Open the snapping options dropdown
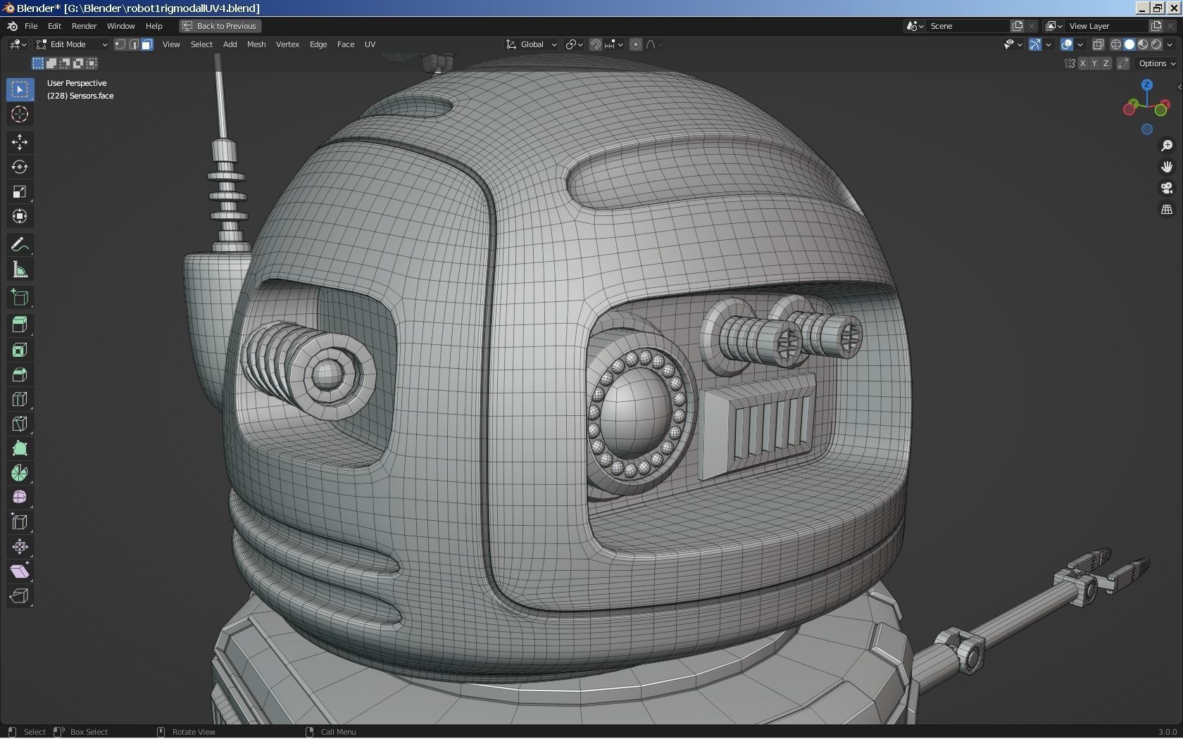This screenshot has width=1183, height=739. tap(614, 44)
